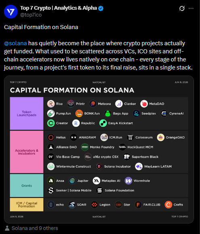Click the Top 7 Crypto profile avatar
This screenshot has width=200, height=234.
[11, 11]
